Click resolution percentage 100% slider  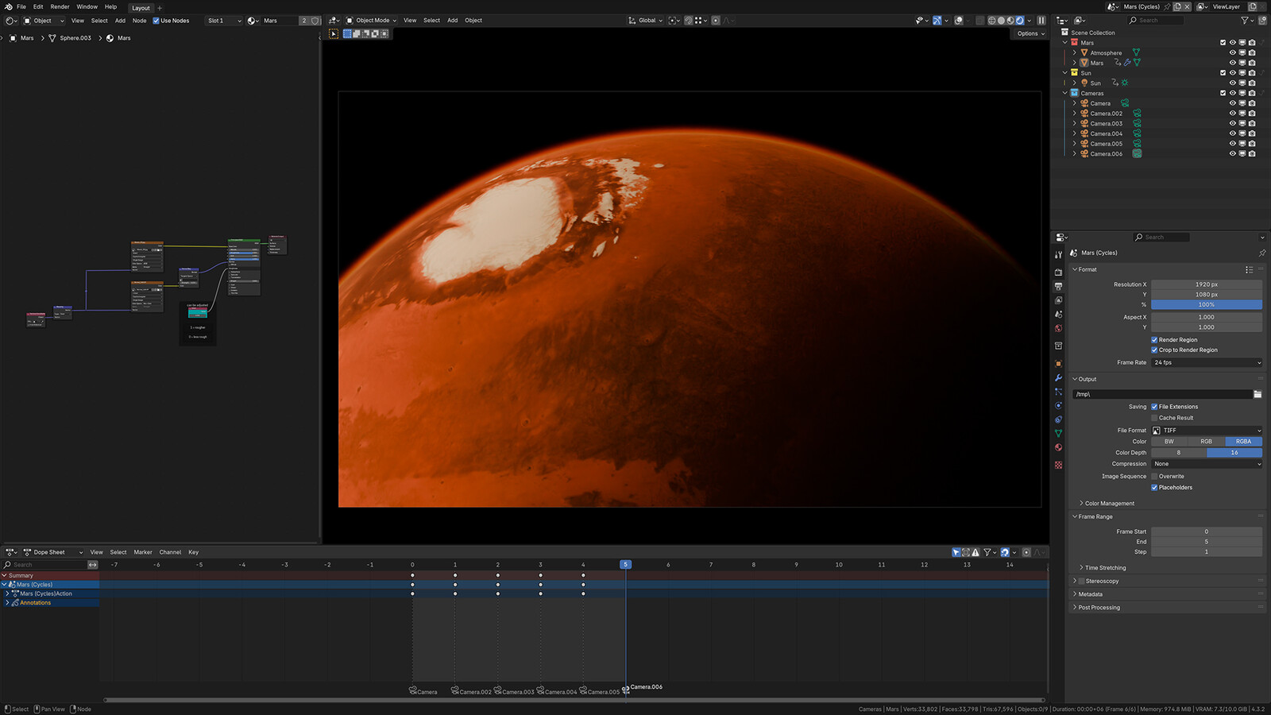tap(1207, 305)
